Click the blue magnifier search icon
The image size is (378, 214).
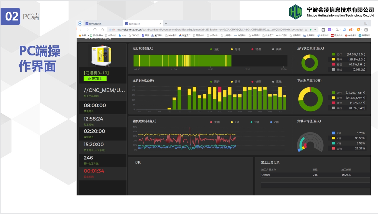pyautogui.click(x=344, y=30)
